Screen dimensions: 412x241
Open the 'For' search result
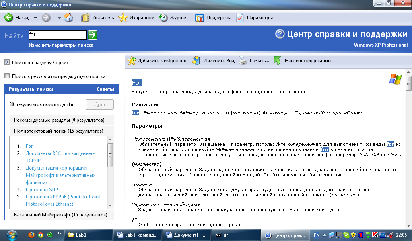tap(29, 146)
